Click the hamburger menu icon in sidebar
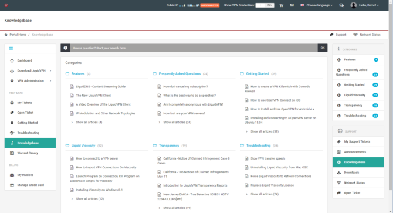 point(11,49)
